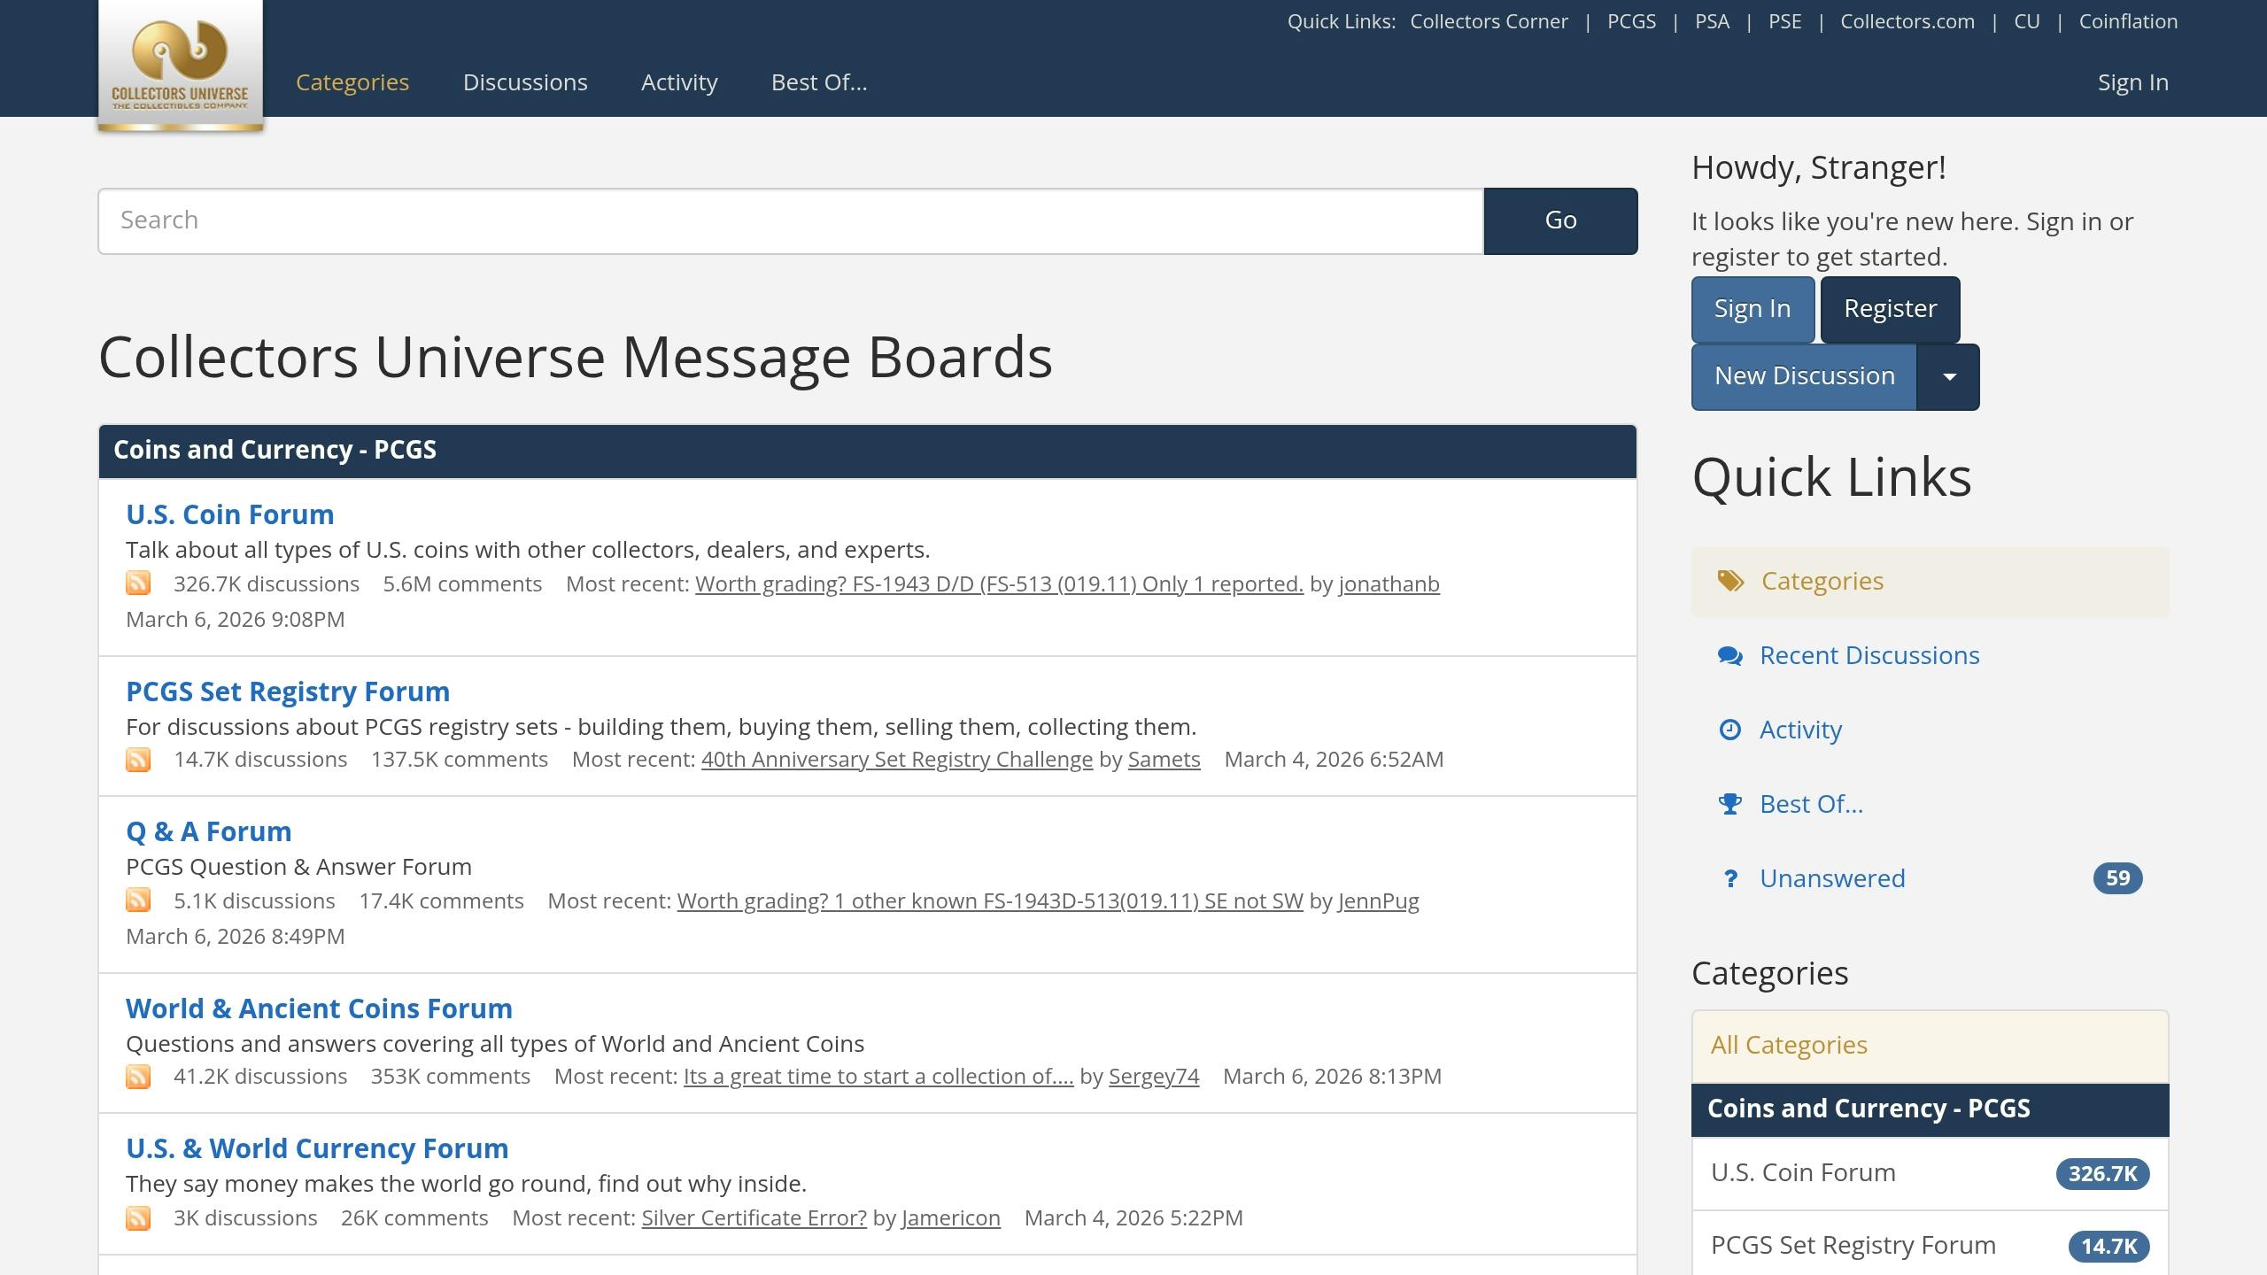Click the speech bubbles Recent Discussions icon
Screen dimensions: 2267x1275
[x=1729, y=655]
